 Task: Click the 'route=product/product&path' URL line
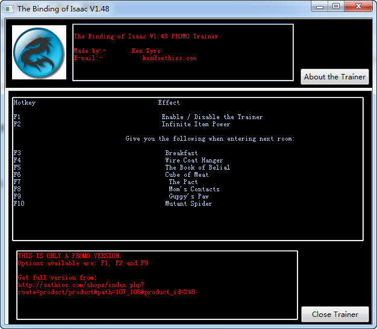coord(106,292)
